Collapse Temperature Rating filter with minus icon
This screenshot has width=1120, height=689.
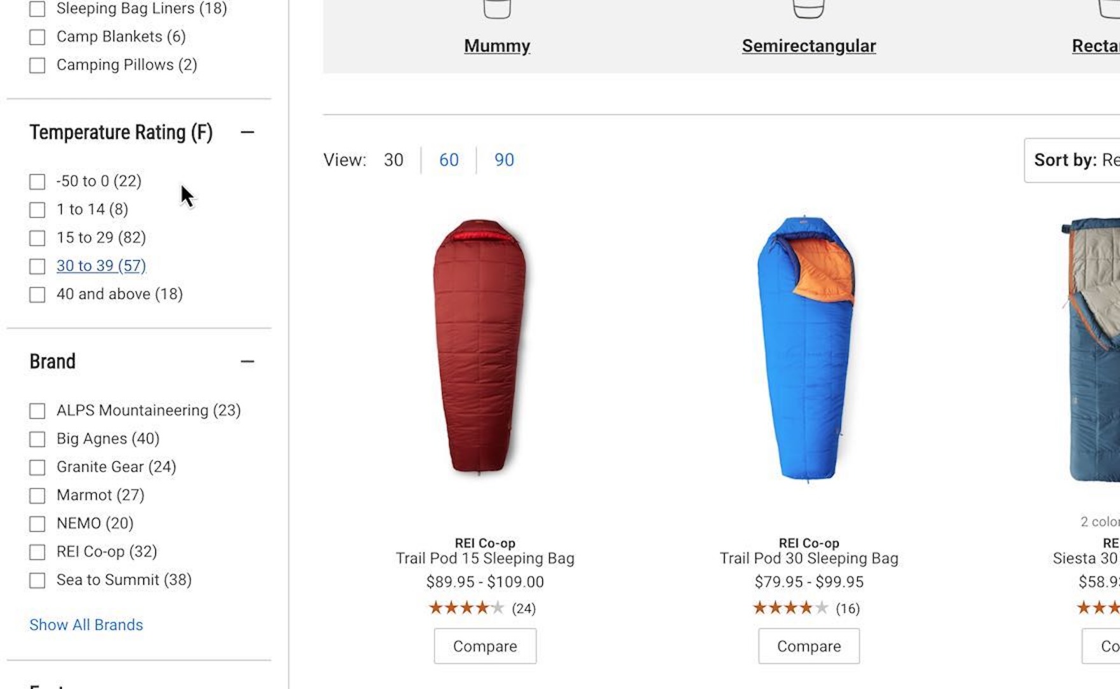pyautogui.click(x=248, y=132)
